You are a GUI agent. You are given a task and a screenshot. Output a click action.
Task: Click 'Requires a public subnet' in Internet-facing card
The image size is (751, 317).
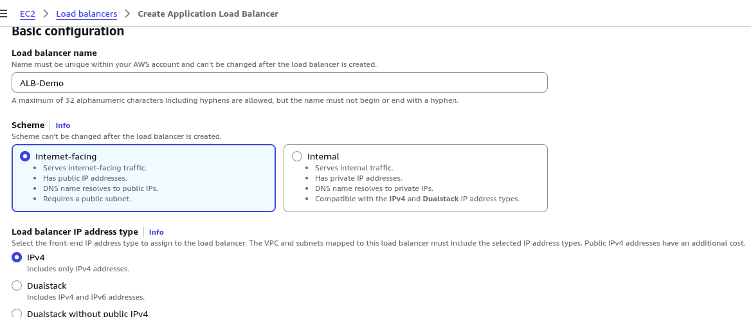(87, 199)
